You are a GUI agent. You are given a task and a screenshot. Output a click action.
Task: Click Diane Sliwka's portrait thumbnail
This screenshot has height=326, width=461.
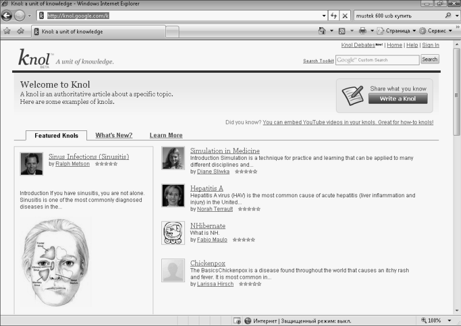coord(173,158)
